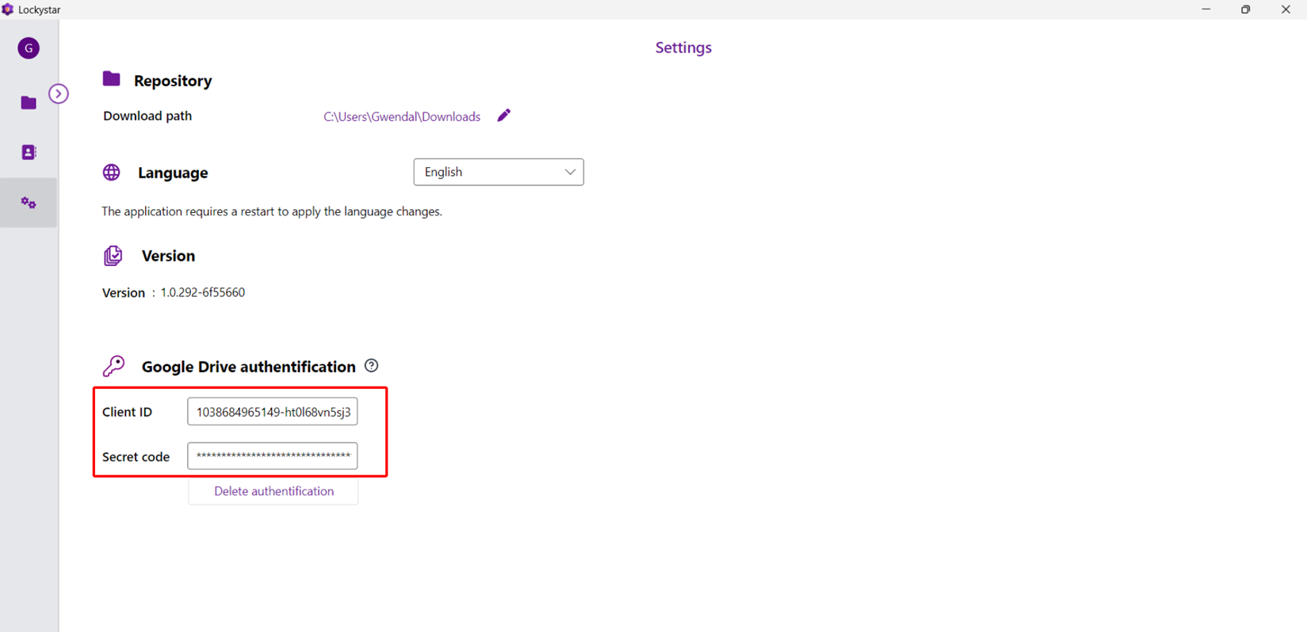Focus the Secret code input field
Viewport: 1307px width, 632px height.
click(272, 456)
